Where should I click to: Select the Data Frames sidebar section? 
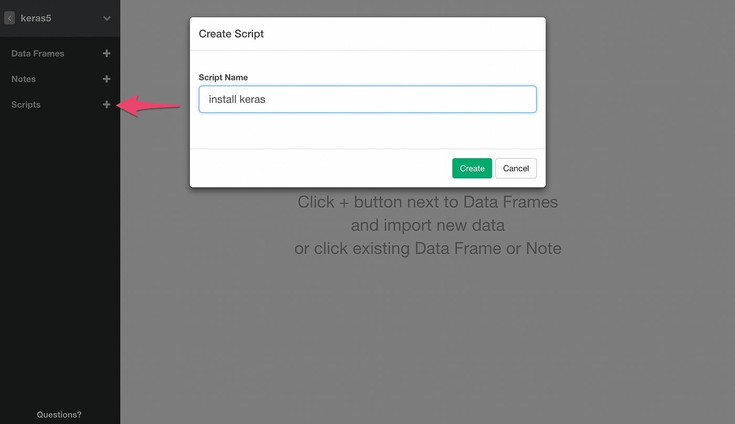(x=37, y=53)
